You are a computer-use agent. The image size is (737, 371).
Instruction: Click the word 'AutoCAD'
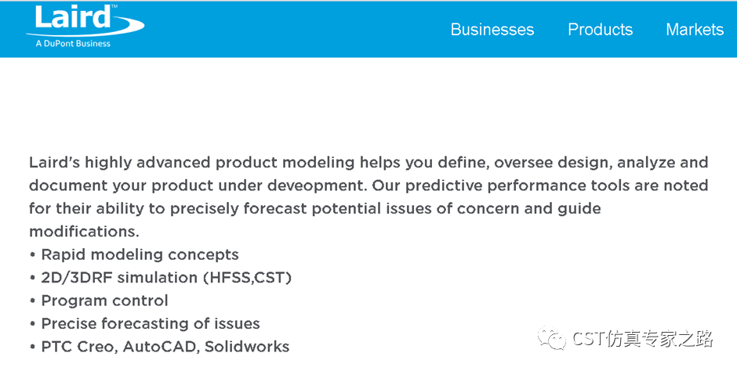click(x=162, y=347)
